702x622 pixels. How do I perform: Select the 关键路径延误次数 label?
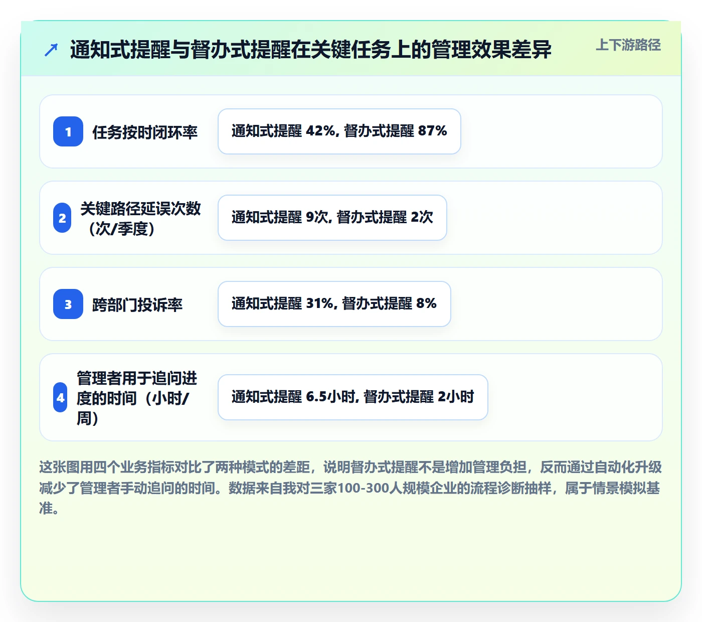140,218
